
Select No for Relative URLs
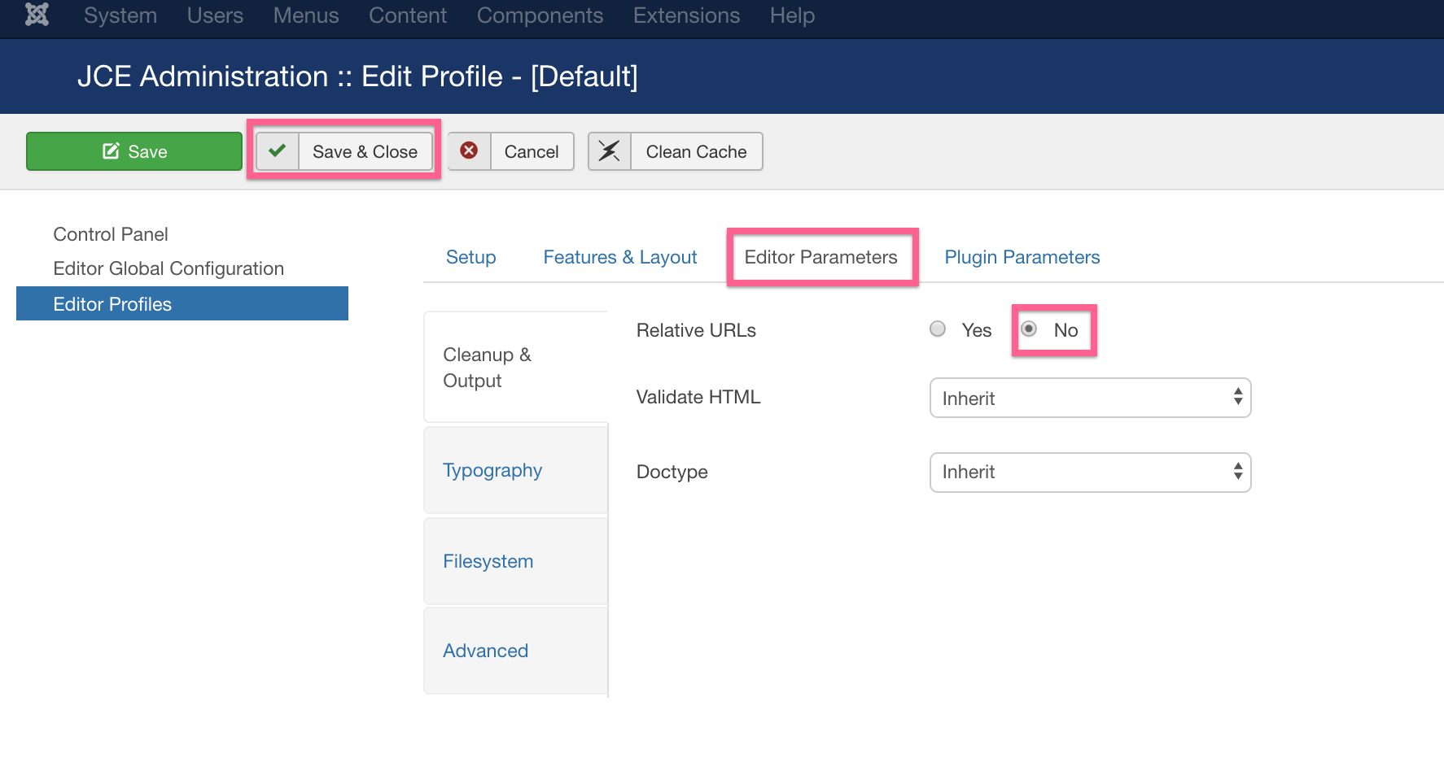coord(1029,329)
